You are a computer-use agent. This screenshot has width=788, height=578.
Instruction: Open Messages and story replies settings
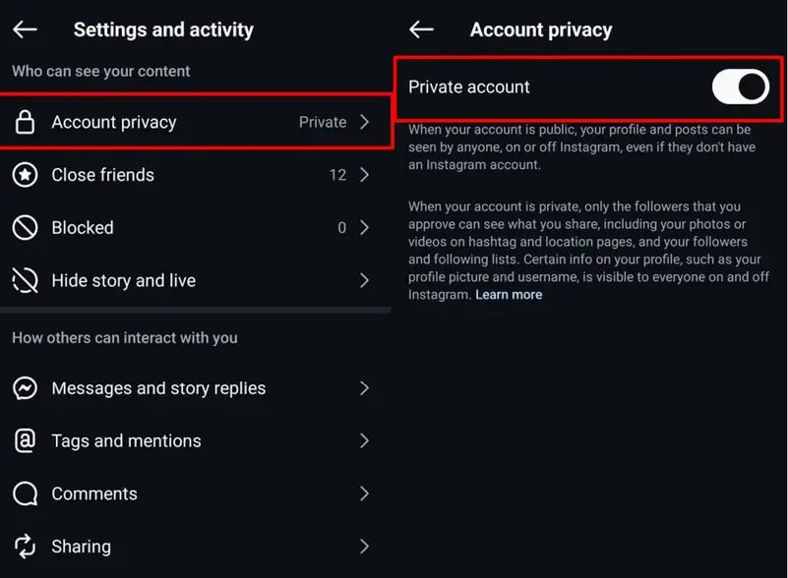(x=196, y=388)
